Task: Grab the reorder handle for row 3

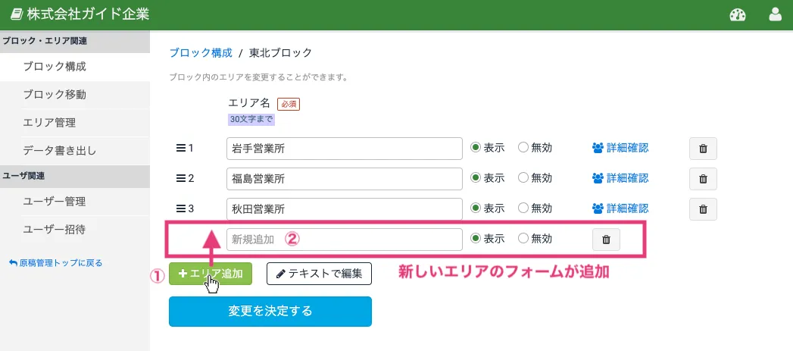Action: coord(180,208)
